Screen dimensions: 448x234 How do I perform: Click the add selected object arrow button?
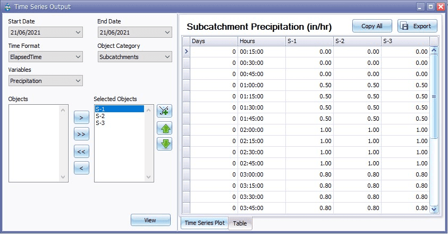pos(81,117)
